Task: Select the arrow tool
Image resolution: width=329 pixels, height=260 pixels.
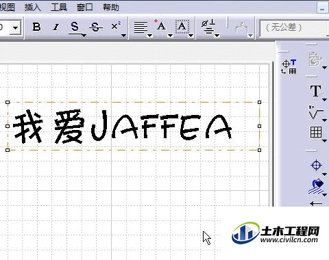Action: pos(317,203)
